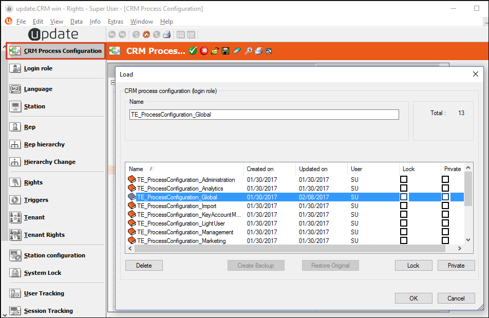Screen dimensions: 489x318
Task: Collapse the tree node behind the Load dialog
Action: pyautogui.click(x=113, y=83)
